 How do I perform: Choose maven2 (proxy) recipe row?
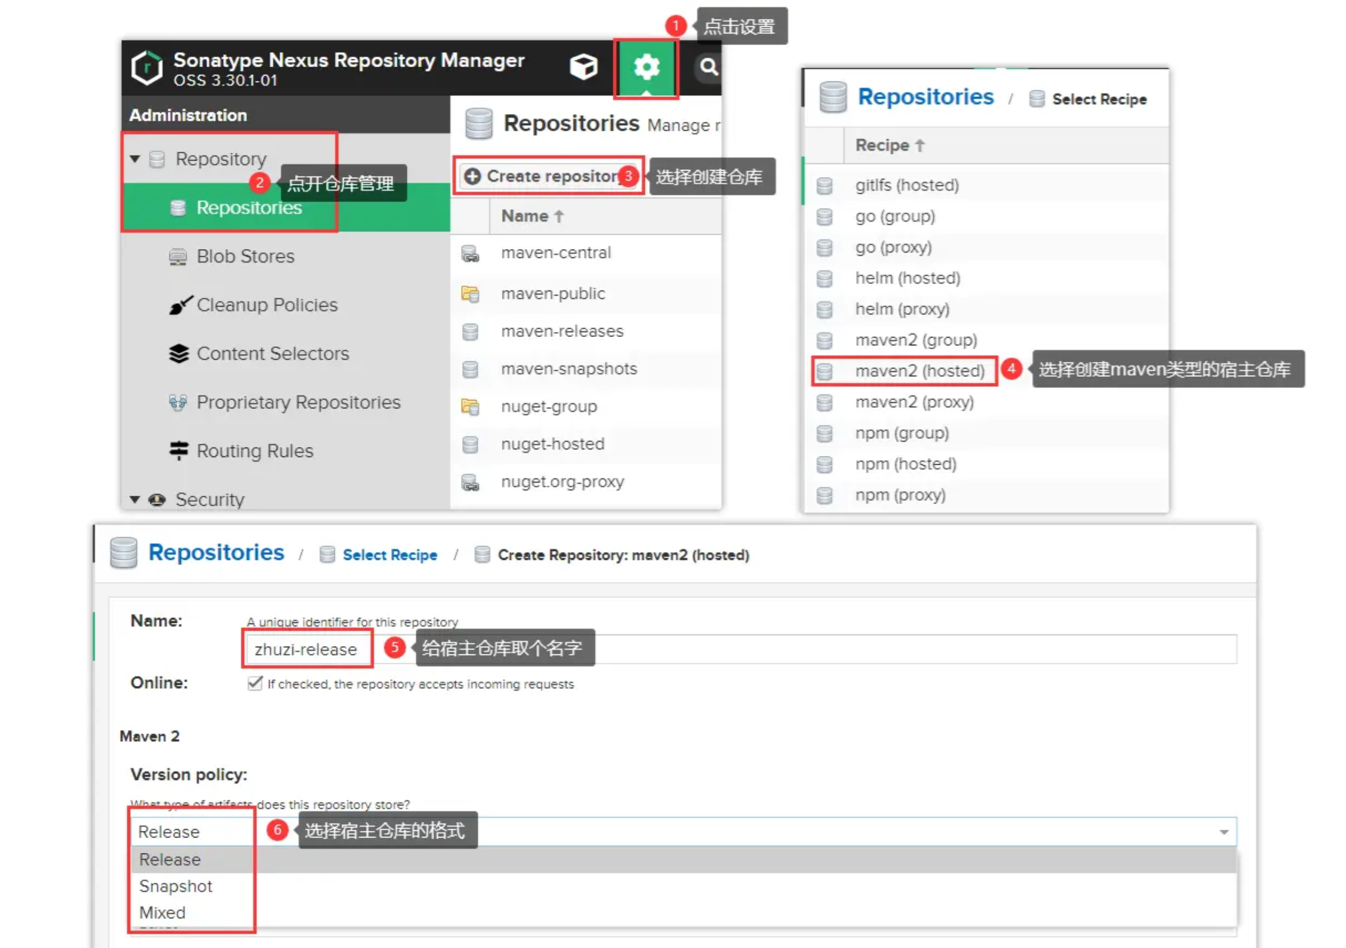[x=986, y=402]
